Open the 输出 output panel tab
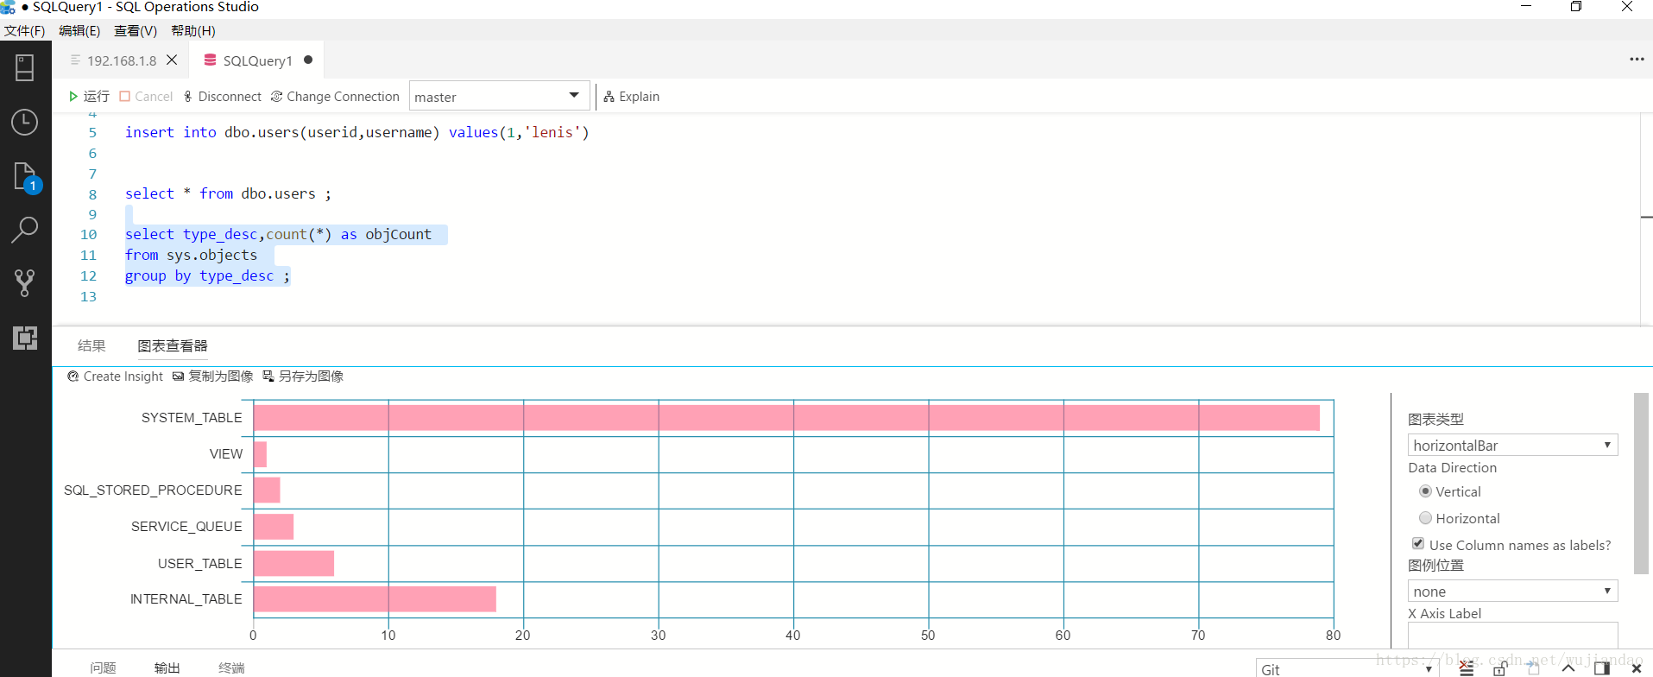The height and width of the screenshot is (677, 1653). pyautogui.click(x=167, y=668)
